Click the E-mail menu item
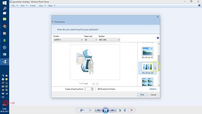The image size is (202, 114). pyautogui.click(x=33, y=6)
